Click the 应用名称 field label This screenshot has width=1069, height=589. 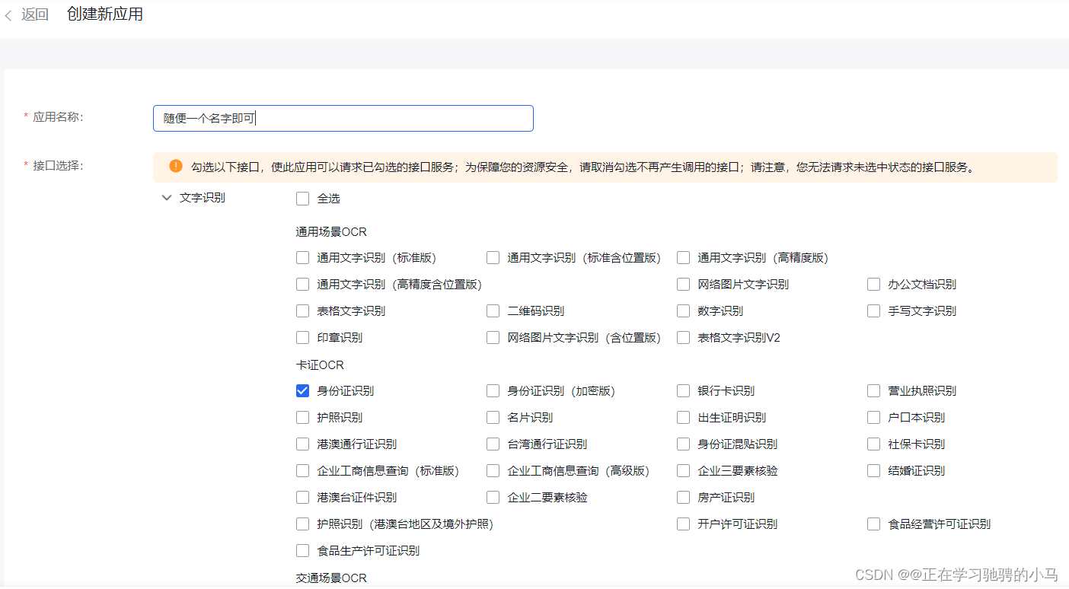pos(57,117)
